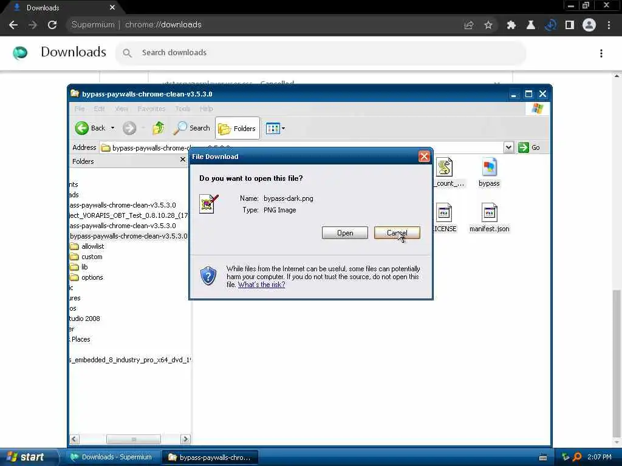This screenshot has width=622, height=466.
Task: Click Explorer Forward button
Action: 129,128
